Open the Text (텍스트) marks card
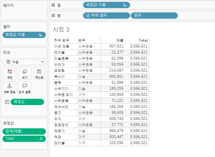Image resolution: width=215 pixels, height=157 pixels. (x=39, y=73)
